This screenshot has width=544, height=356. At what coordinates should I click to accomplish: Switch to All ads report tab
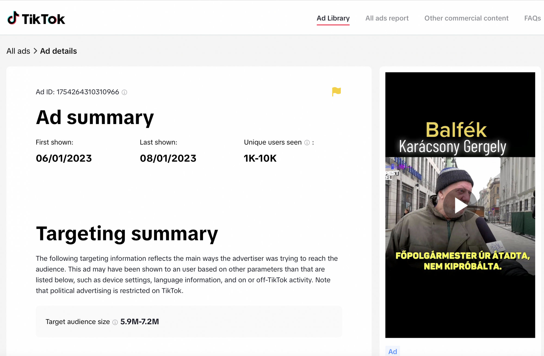[387, 18]
